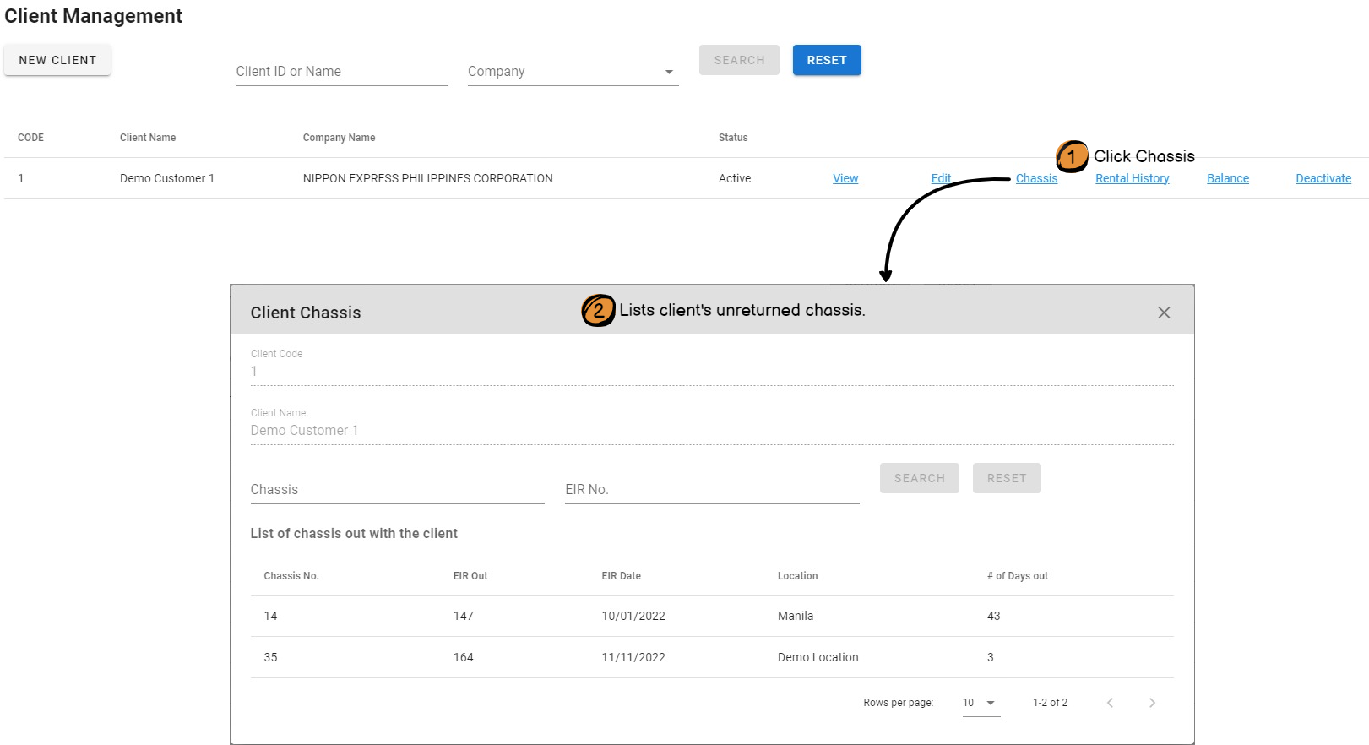Open the Chassis link in client row
This screenshot has height=745, width=1369.
(x=1036, y=178)
